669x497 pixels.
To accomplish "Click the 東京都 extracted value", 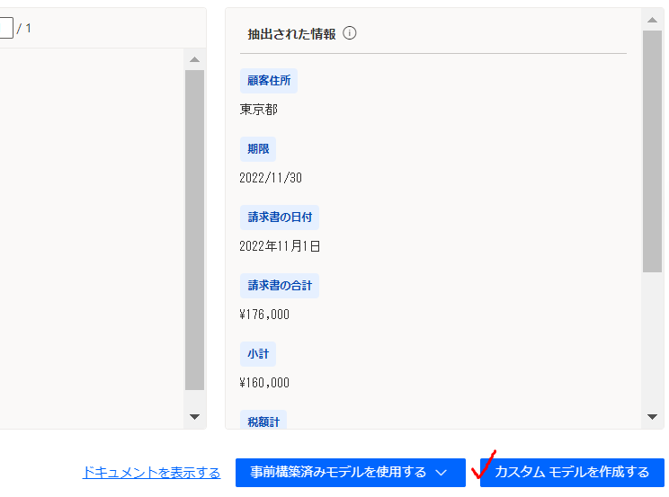I will click(x=259, y=110).
